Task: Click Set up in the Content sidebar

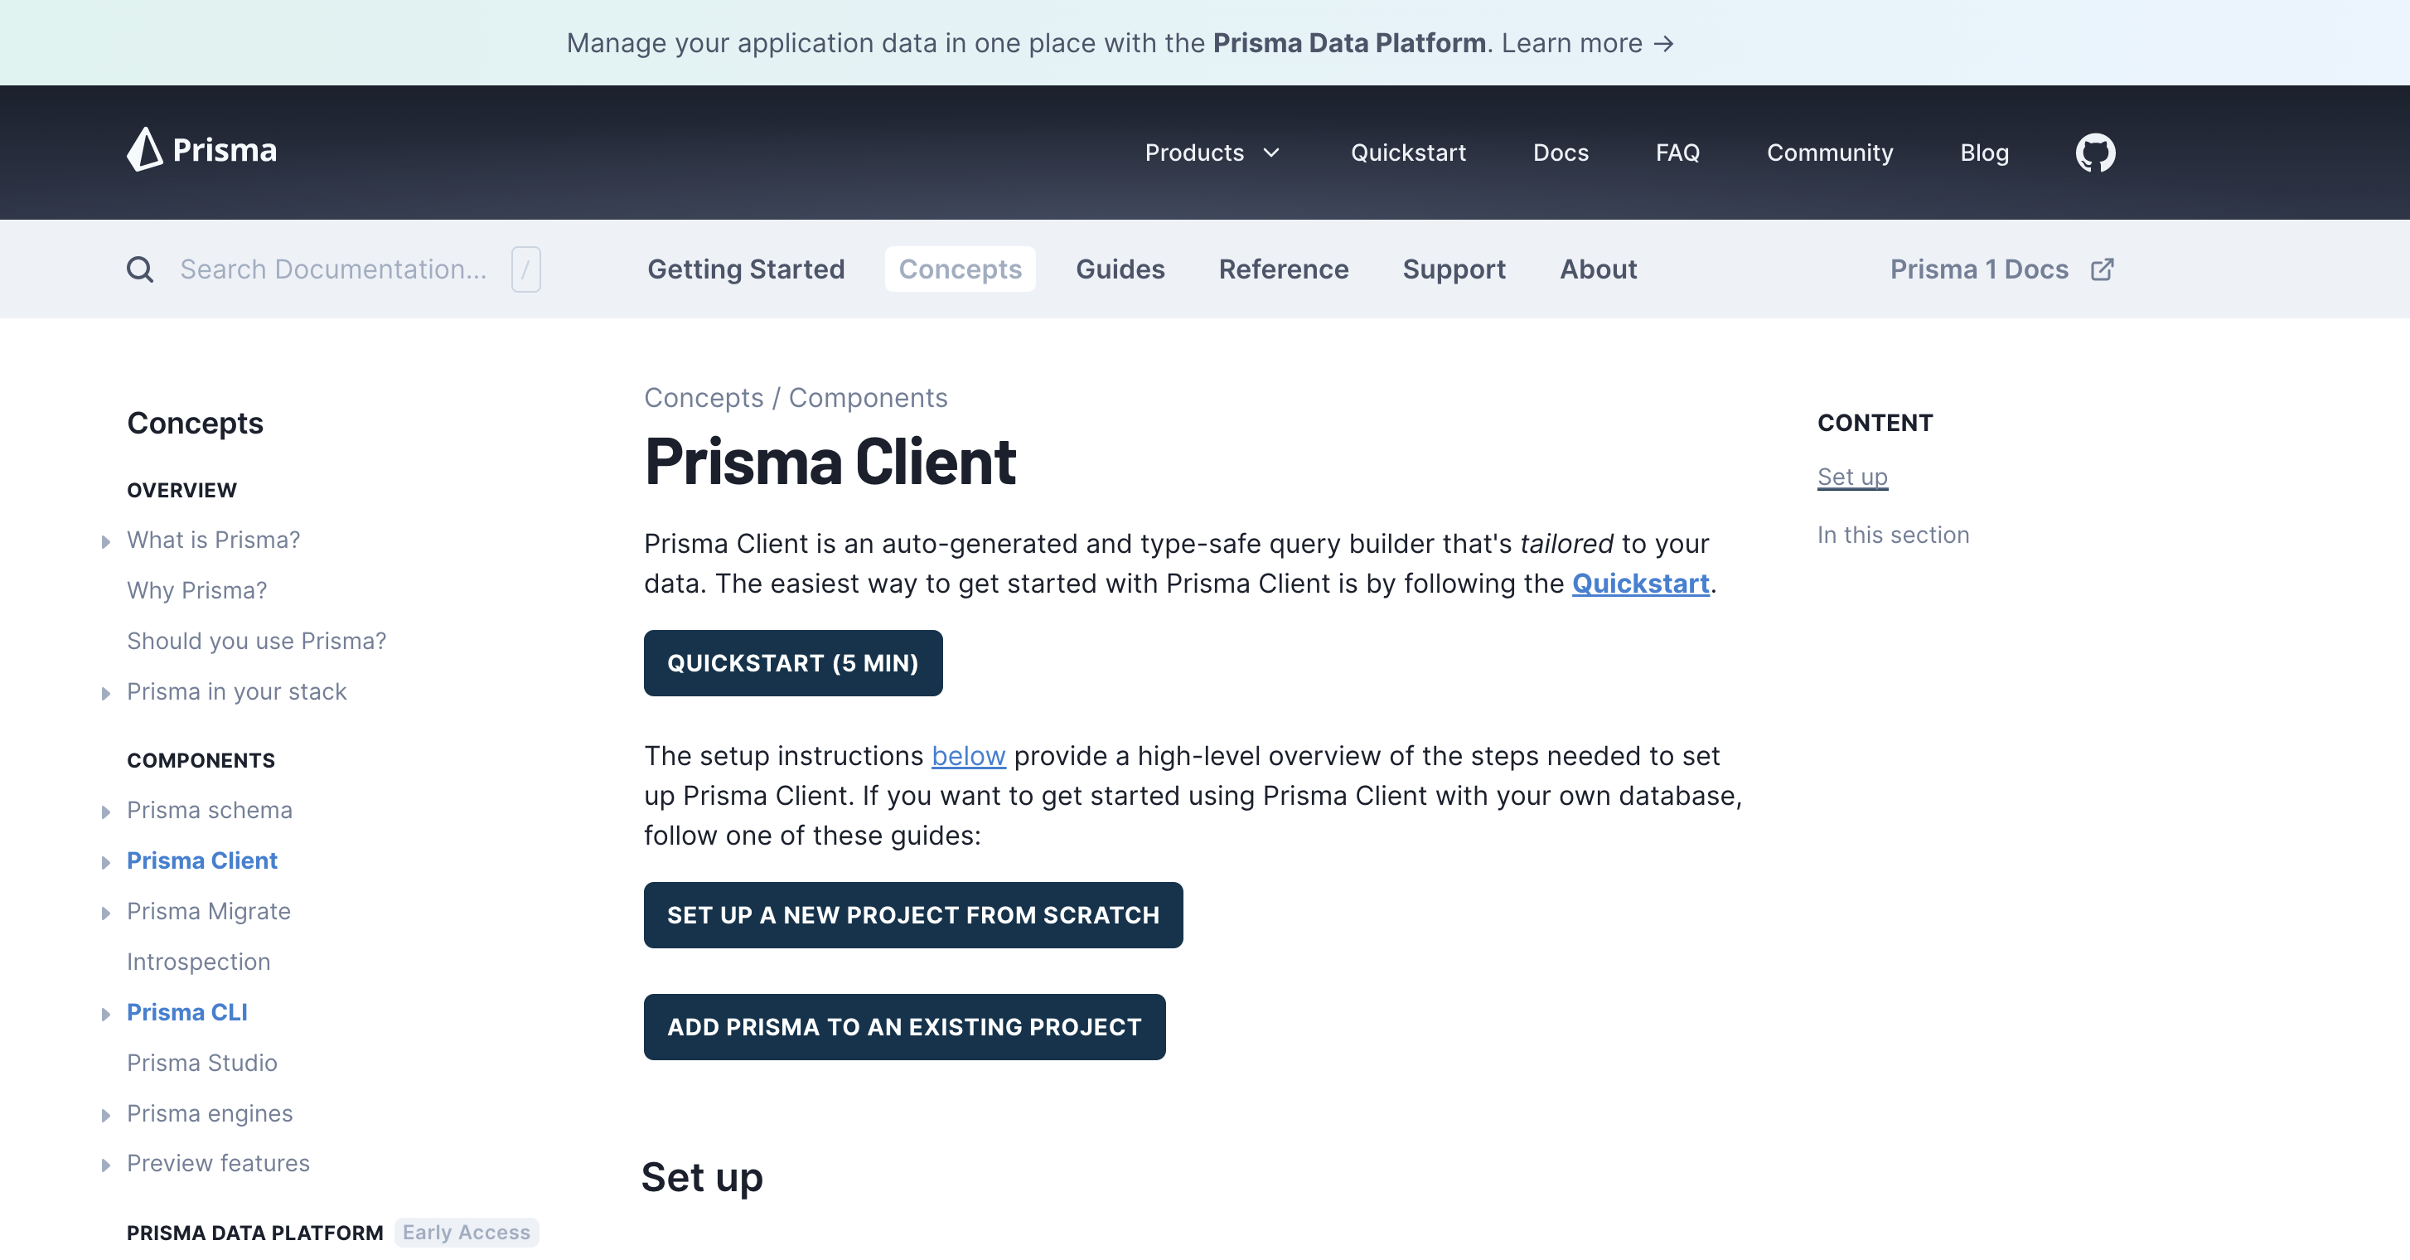Action: pos(1851,476)
